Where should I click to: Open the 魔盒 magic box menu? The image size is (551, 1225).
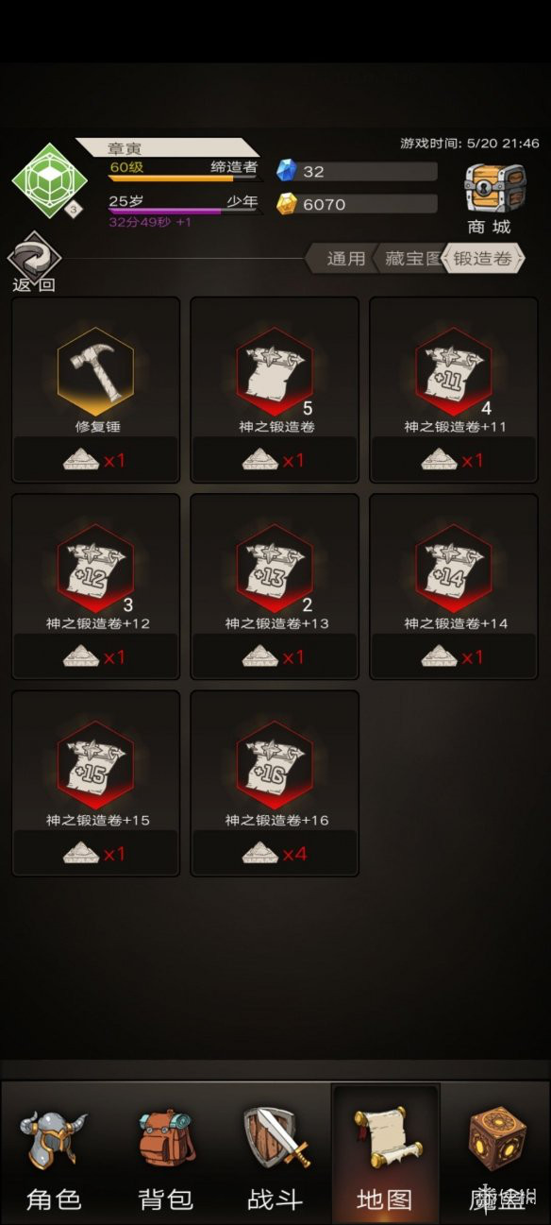coord(496,1159)
